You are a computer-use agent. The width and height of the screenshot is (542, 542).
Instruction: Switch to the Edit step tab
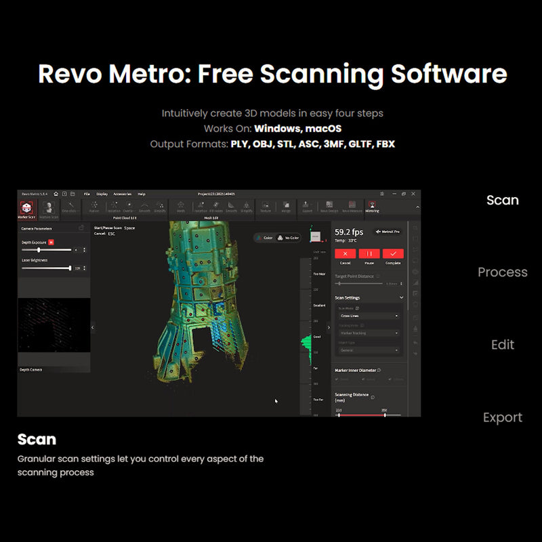tap(503, 345)
